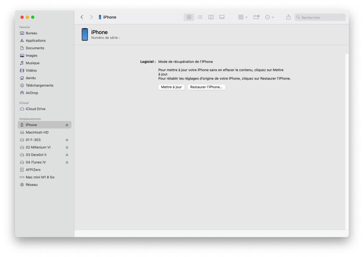Click the new folder icon
Image resolution: width=364 pixels, height=257 pixels.
[256, 17]
